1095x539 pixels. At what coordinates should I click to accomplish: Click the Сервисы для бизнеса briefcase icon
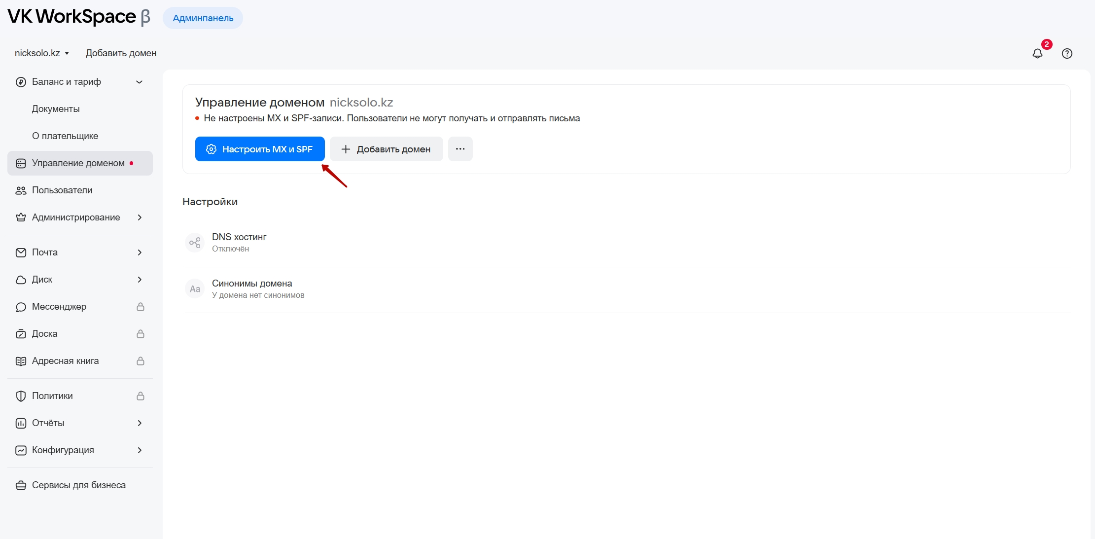(x=21, y=485)
